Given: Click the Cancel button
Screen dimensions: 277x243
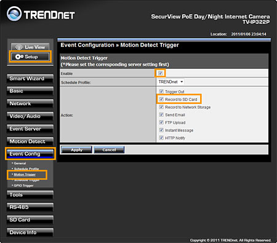Looking at the screenshot, I should 109,149.
